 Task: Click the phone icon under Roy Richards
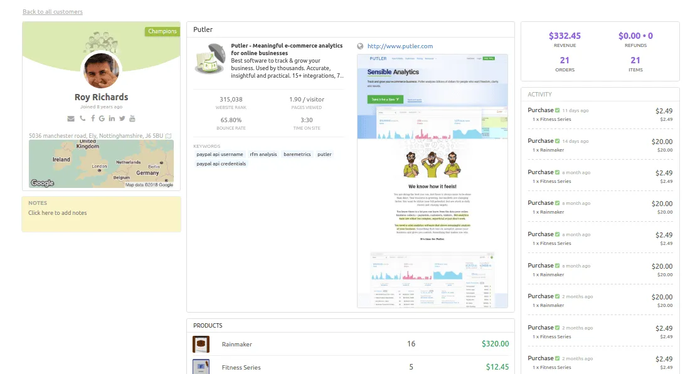(x=83, y=118)
